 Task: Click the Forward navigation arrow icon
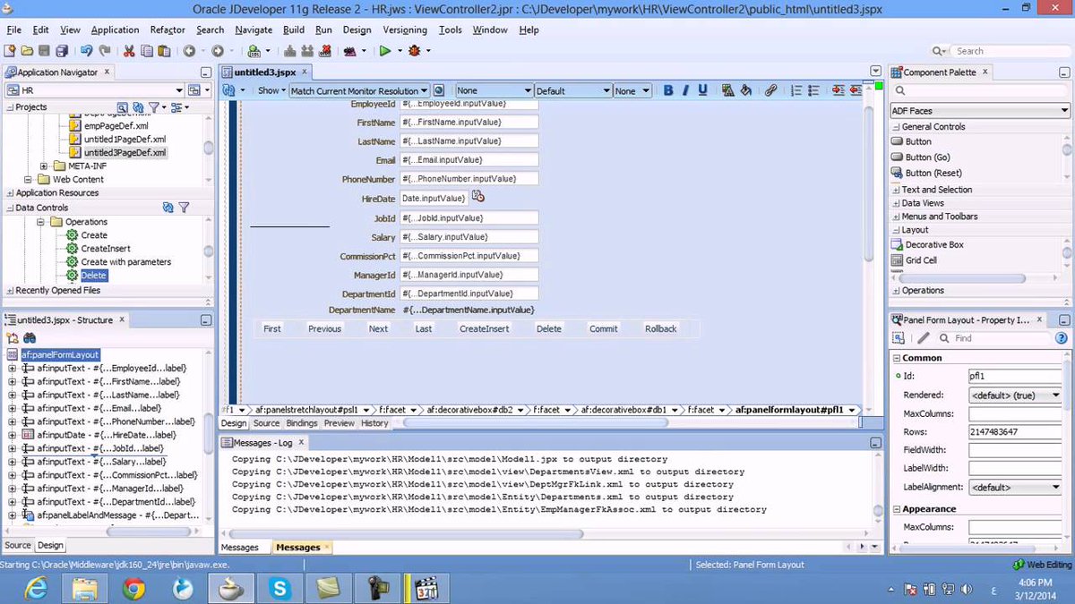pos(217,51)
